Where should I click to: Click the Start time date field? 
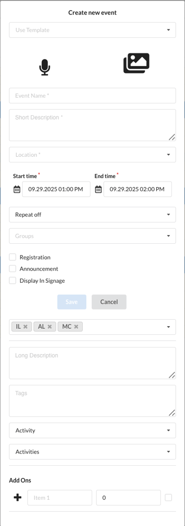pos(56,189)
